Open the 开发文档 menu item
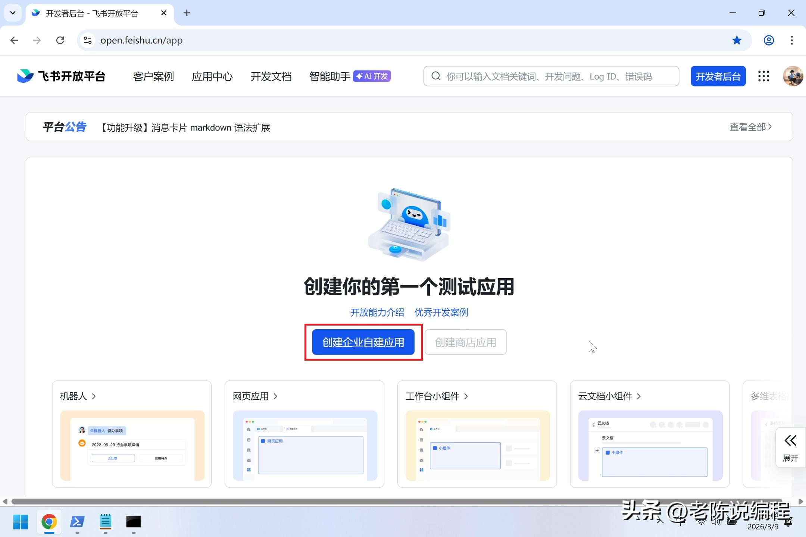The image size is (806, 537). click(271, 76)
